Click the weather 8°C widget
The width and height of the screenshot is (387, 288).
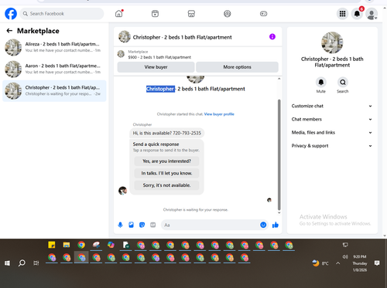(320, 263)
